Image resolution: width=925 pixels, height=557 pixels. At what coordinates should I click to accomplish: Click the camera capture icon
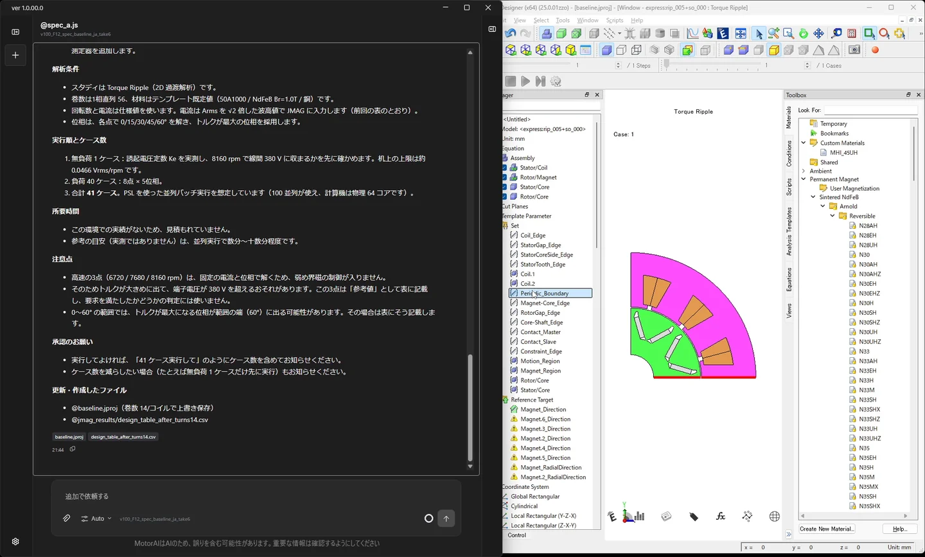[854, 49]
